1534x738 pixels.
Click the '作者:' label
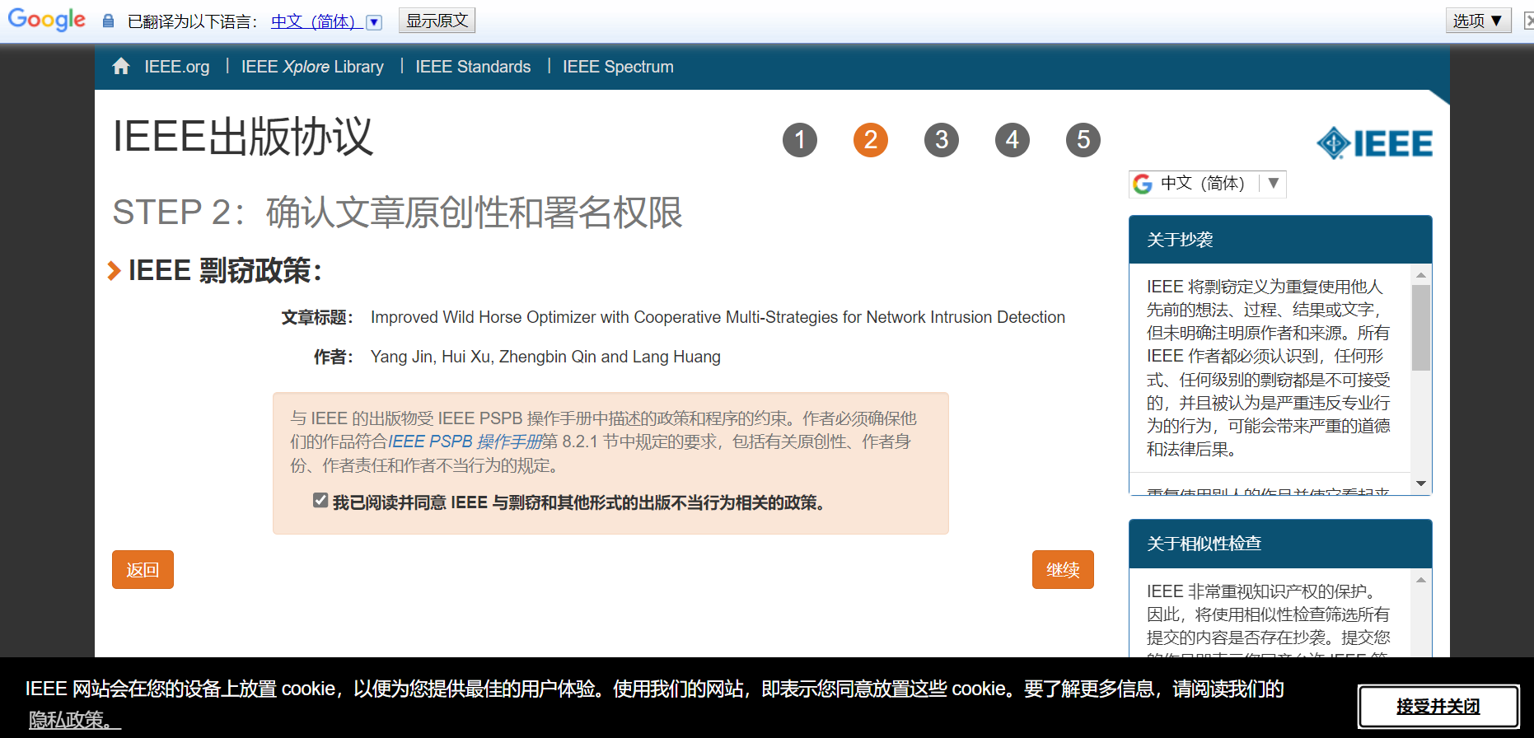[x=334, y=357]
